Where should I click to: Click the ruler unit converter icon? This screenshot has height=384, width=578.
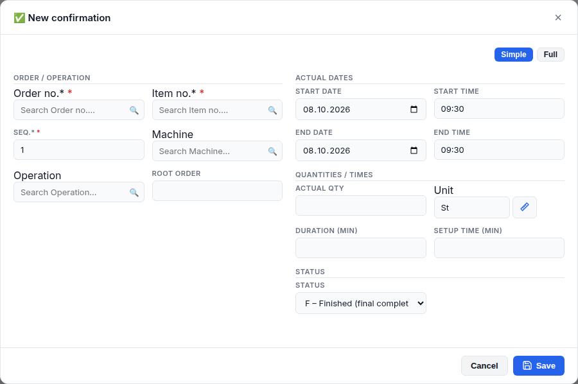[525, 207]
